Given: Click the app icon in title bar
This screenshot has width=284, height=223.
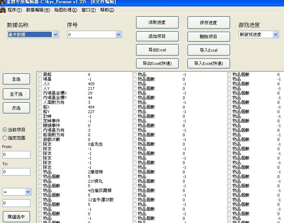Looking at the screenshot, I should click(x=2, y=2).
